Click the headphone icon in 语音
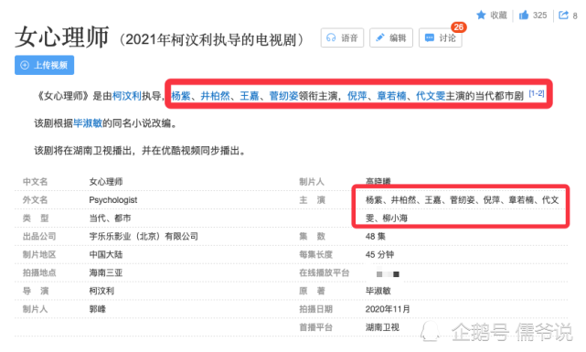Screen dimensions: 586x352 pyautogui.click(x=331, y=37)
